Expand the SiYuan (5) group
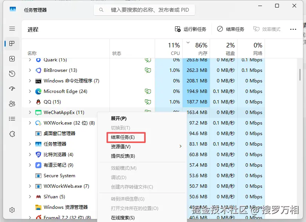The image size is (306, 222). 30,196
